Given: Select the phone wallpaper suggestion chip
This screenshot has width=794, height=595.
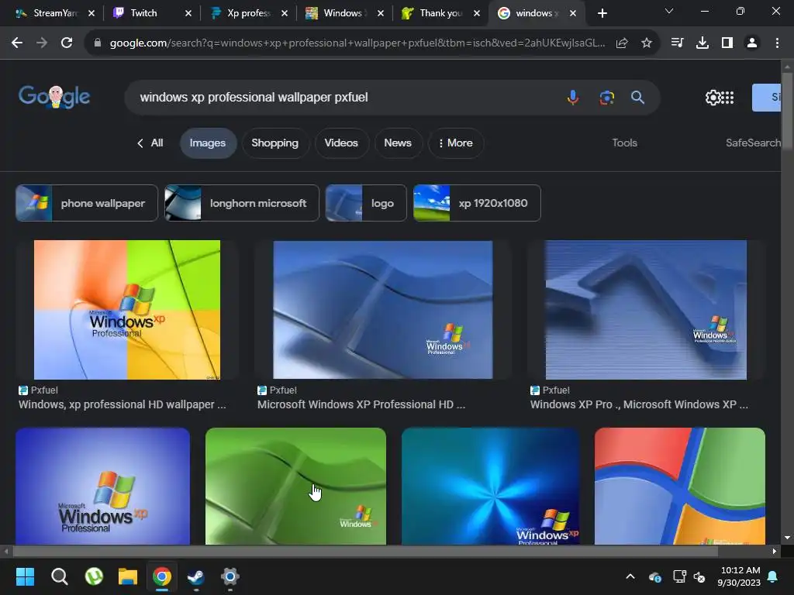Looking at the screenshot, I should pyautogui.click(x=87, y=203).
